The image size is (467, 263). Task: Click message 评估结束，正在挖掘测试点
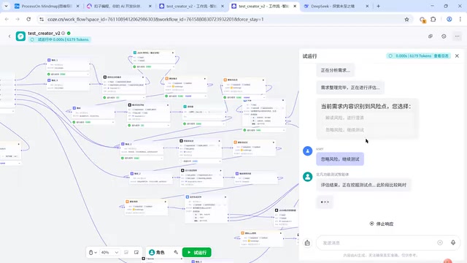363,185
